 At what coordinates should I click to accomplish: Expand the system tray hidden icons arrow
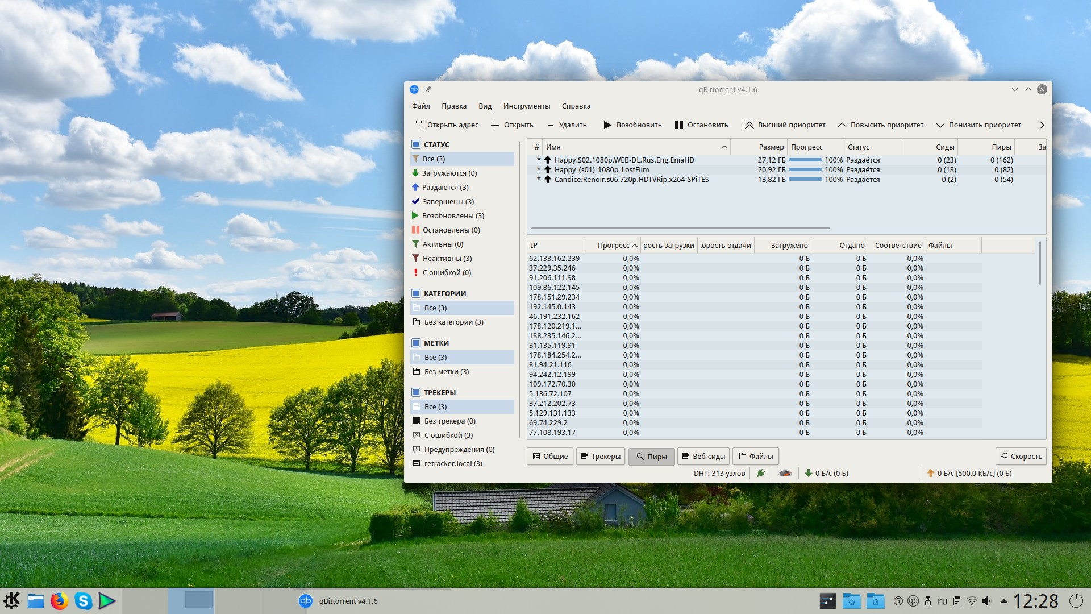click(x=1003, y=601)
